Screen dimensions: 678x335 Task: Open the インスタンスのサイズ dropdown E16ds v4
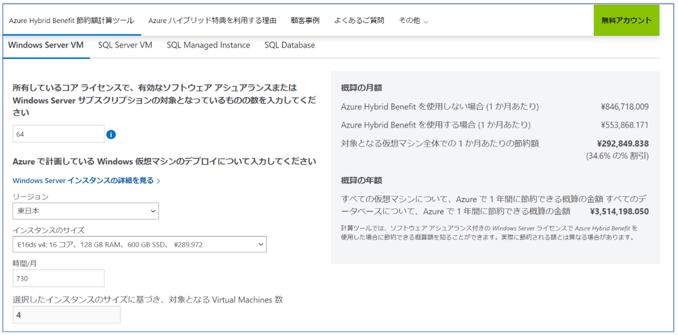coord(139,244)
